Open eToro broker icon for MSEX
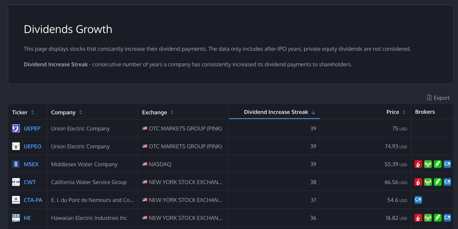Image resolution: width=458 pixels, height=229 pixels. click(428, 164)
